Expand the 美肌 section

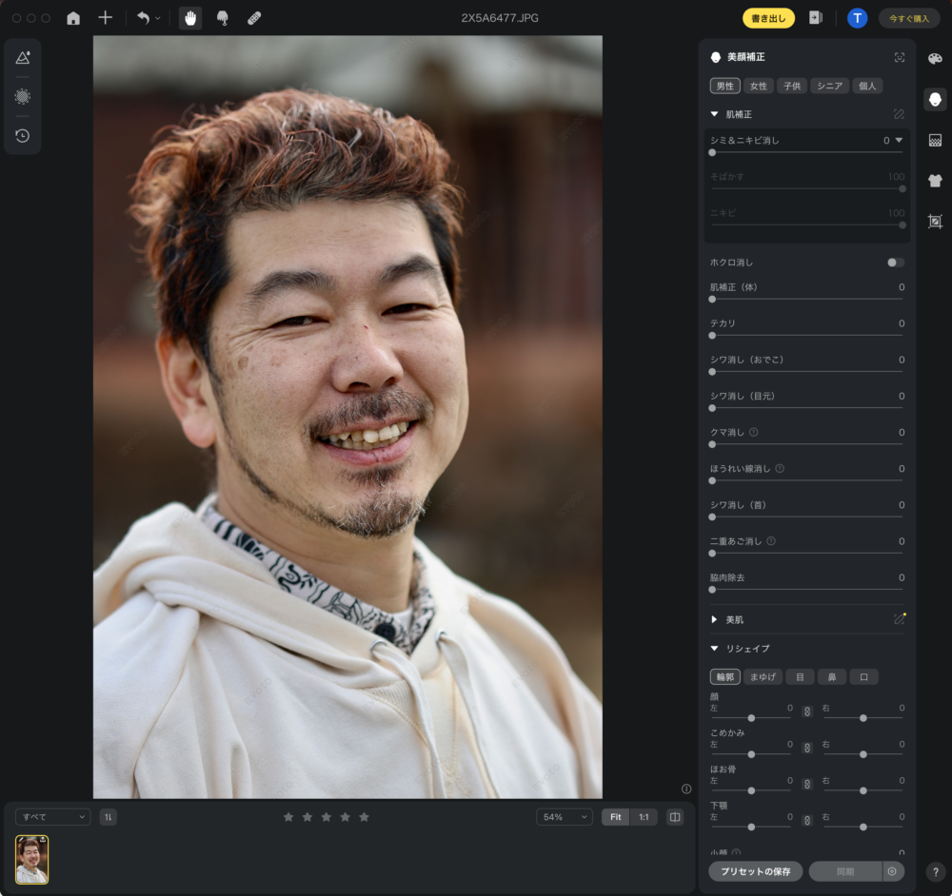coord(714,619)
